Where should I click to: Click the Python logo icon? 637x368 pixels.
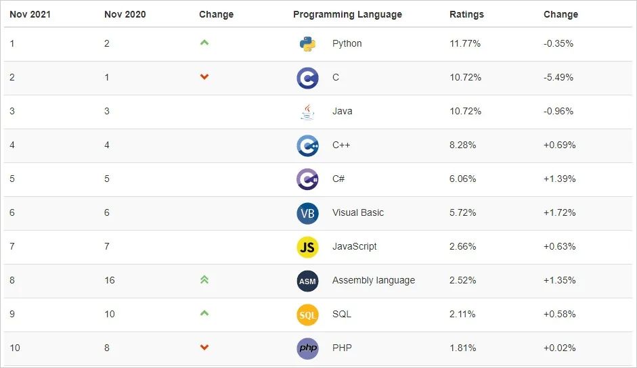[307, 44]
